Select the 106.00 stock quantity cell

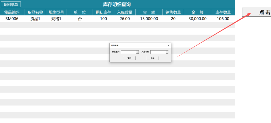(x=223, y=19)
